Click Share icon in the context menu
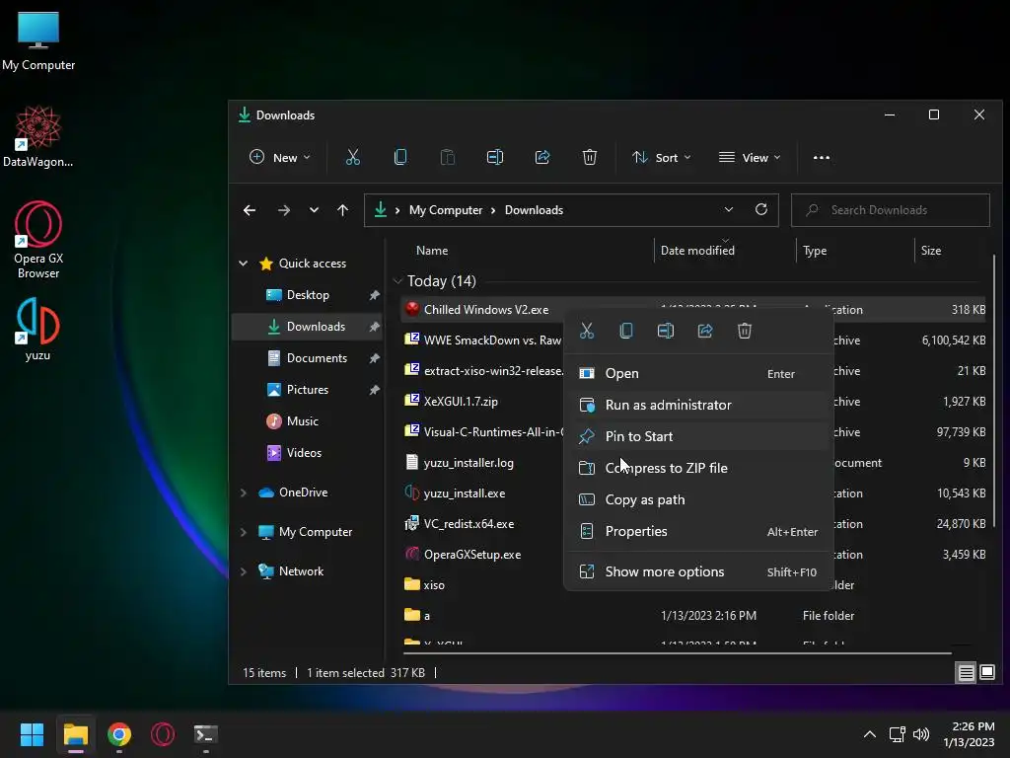 tap(705, 331)
